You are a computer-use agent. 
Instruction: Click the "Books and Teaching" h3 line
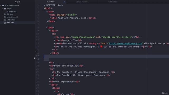pyautogui.click(x=66, y=66)
